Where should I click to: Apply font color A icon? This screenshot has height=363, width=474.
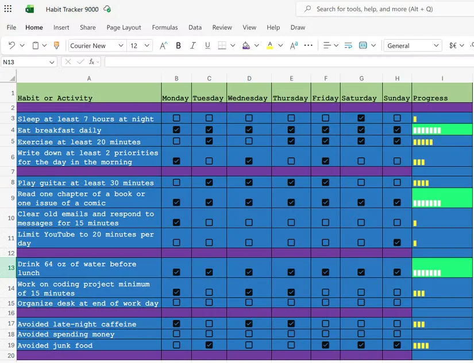click(x=270, y=45)
